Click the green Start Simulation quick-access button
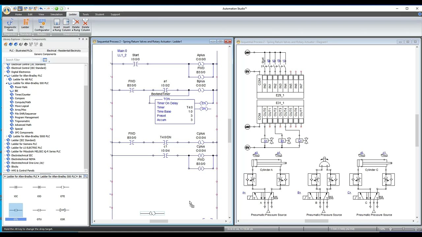The height and width of the screenshot is (237, 422). [x=56, y=9]
